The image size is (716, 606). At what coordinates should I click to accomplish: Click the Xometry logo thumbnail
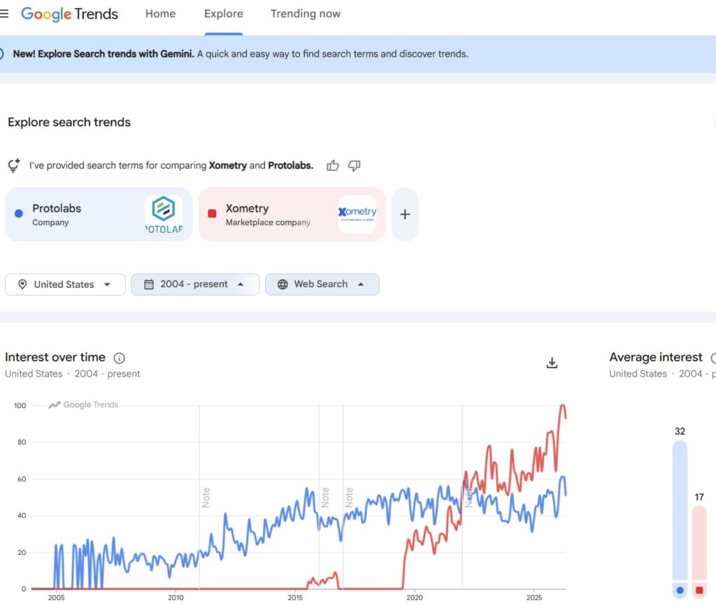coord(357,214)
